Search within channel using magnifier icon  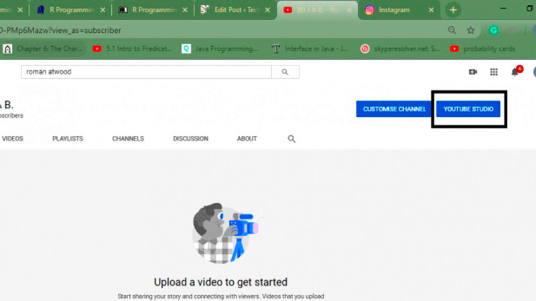tap(291, 139)
